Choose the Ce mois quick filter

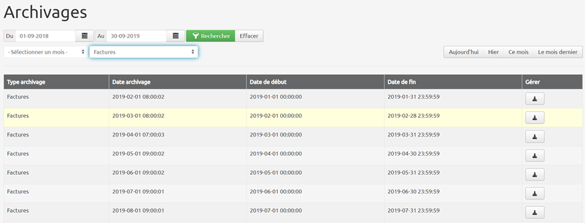(x=518, y=52)
